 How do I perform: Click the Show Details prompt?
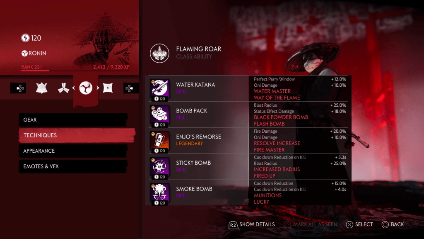click(252, 224)
